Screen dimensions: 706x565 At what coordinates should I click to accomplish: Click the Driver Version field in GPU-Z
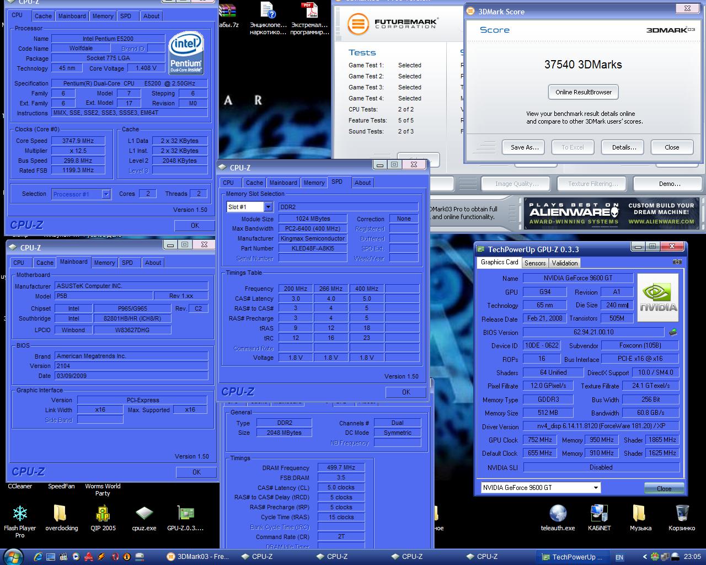coord(601,427)
